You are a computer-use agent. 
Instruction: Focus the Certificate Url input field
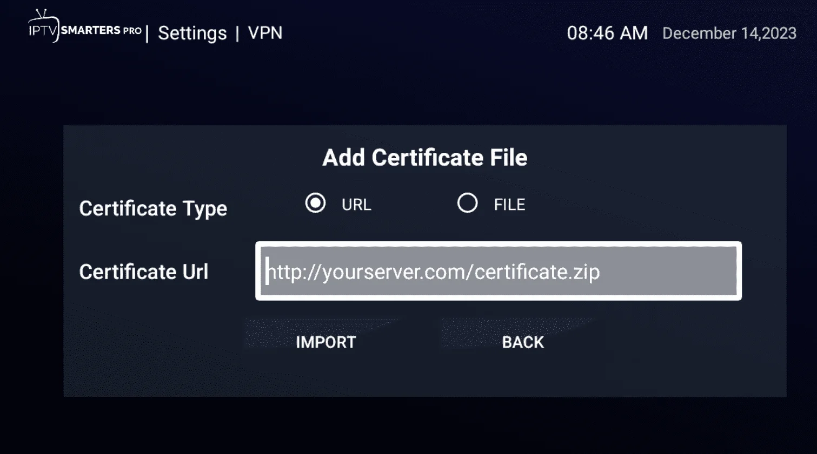pyautogui.click(x=498, y=271)
